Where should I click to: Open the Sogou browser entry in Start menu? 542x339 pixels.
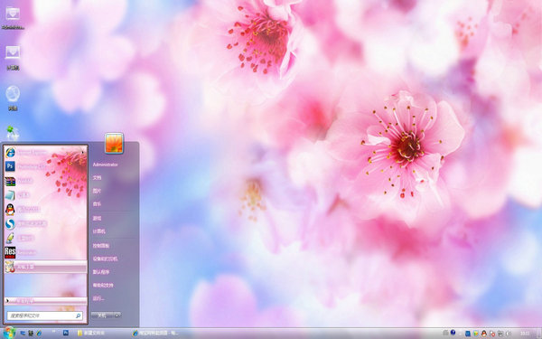coord(45,224)
